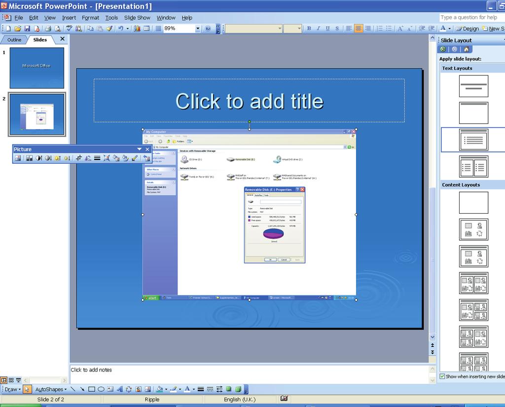Set alignment to Align Left
This screenshot has height=407, width=505.
[x=349, y=29]
